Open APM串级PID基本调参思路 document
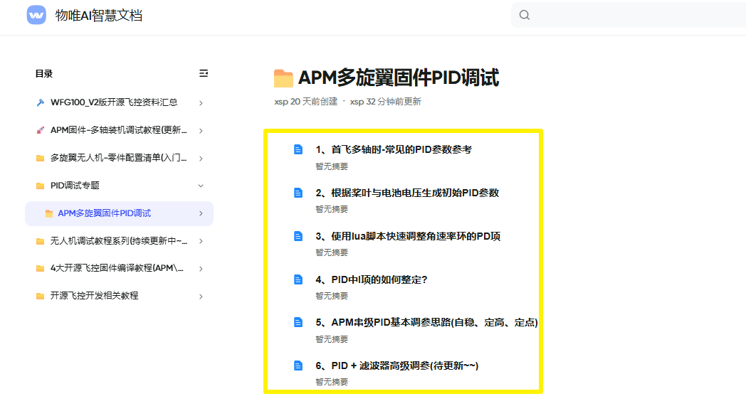Screen dimensions: 746x416 426,322
